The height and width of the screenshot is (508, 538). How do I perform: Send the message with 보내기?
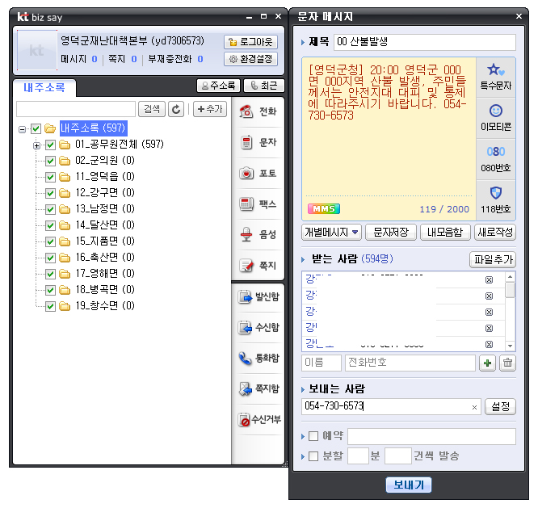click(408, 485)
